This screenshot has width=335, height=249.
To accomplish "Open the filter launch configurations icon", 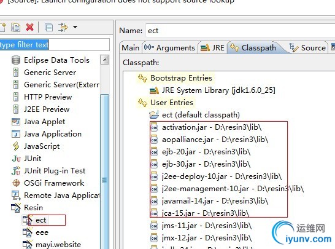I will point(63,28).
